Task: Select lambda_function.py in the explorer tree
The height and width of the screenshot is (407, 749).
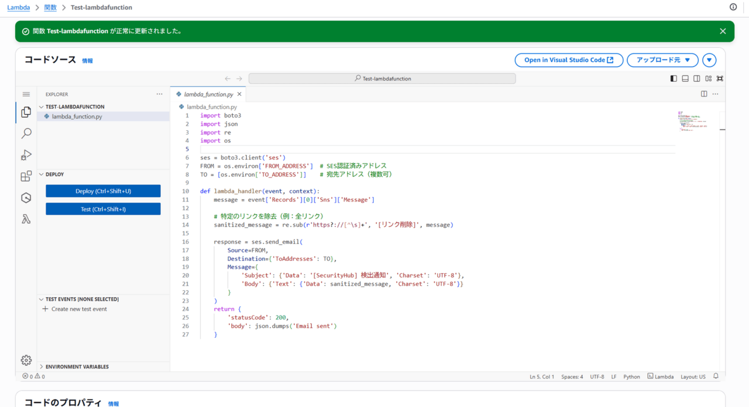Action: [104, 116]
